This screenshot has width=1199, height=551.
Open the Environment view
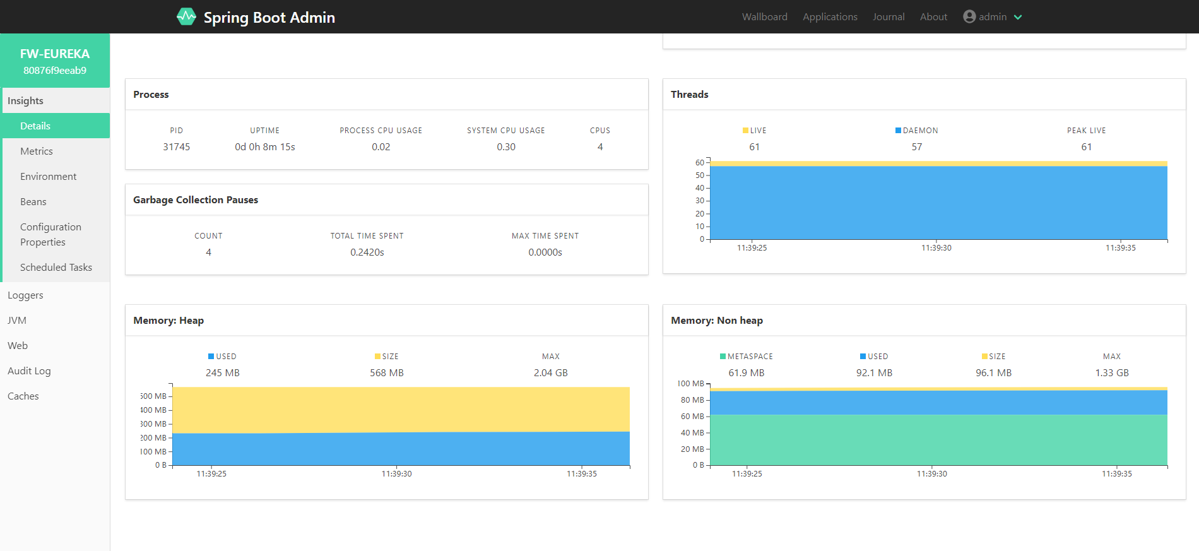[x=56, y=176]
